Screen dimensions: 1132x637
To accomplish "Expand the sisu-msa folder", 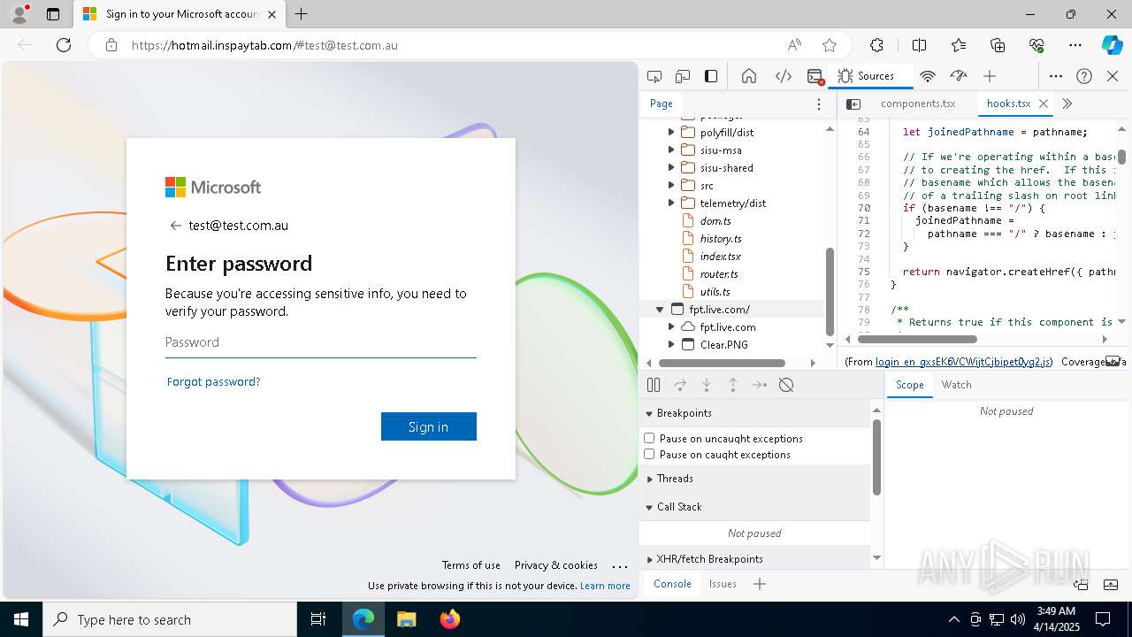I will coord(671,150).
